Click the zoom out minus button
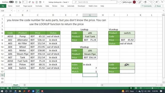This screenshot has width=165, height=93. coord(144,88)
